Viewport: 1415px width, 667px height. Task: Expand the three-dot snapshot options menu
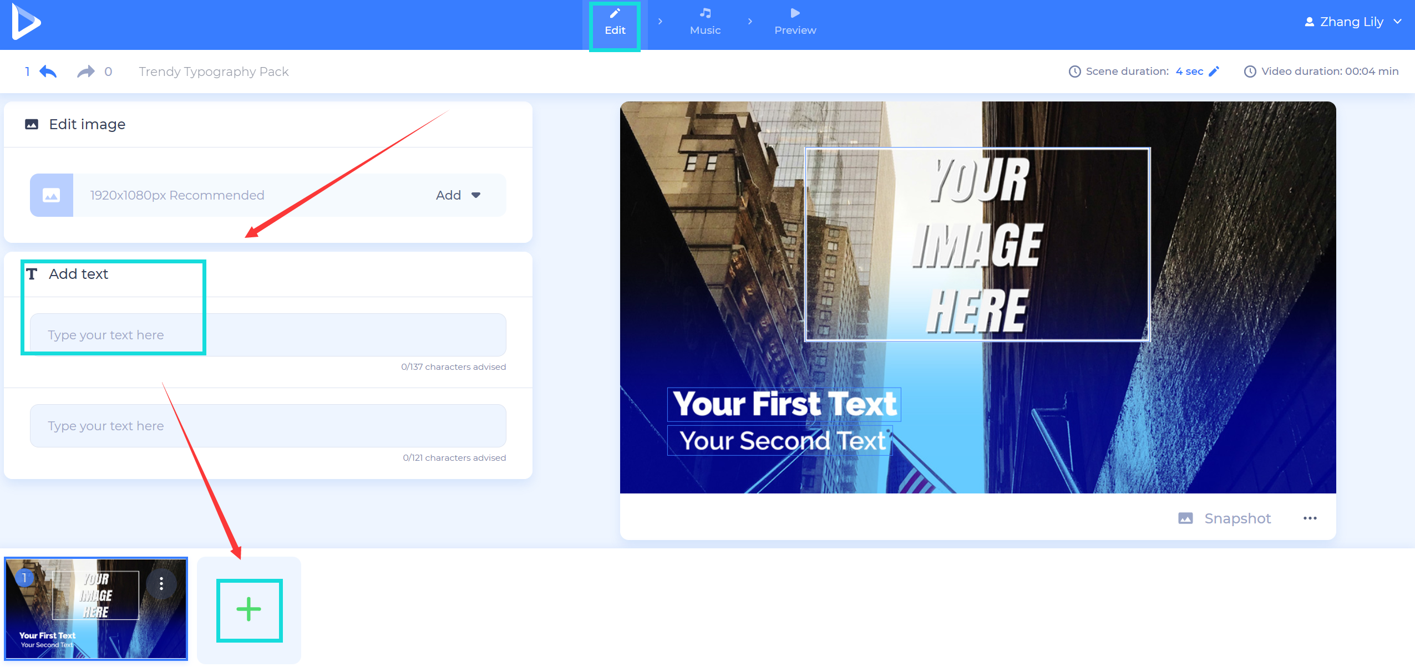click(x=1310, y=518)
